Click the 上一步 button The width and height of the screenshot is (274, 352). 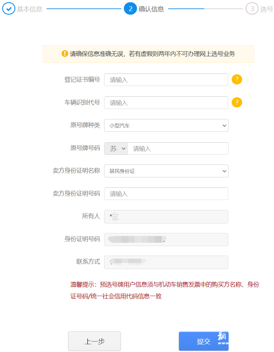click(x=94, y=341)
